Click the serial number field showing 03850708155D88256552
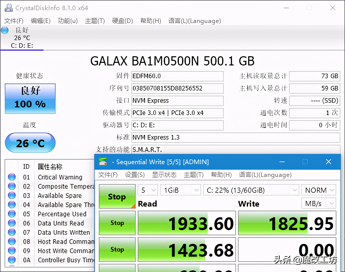Image resolution: width=345 pixels, height=272 pixels. coord(177,88)
